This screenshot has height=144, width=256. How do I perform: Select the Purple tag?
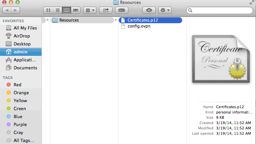point(21,125)
